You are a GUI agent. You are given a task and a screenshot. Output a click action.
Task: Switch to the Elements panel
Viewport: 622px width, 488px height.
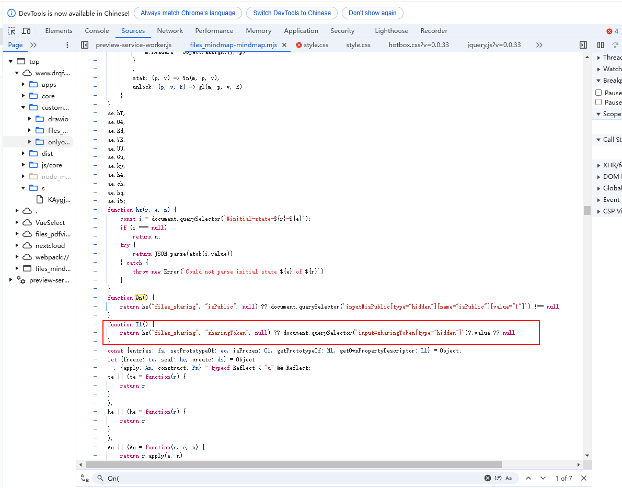pyautogui.click(x=59, y=30)
